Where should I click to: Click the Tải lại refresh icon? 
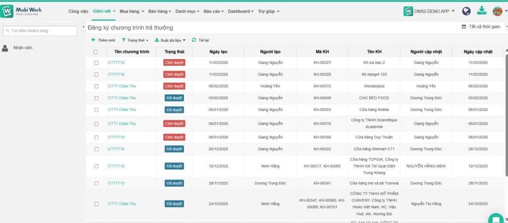click(x=194, y=40)
